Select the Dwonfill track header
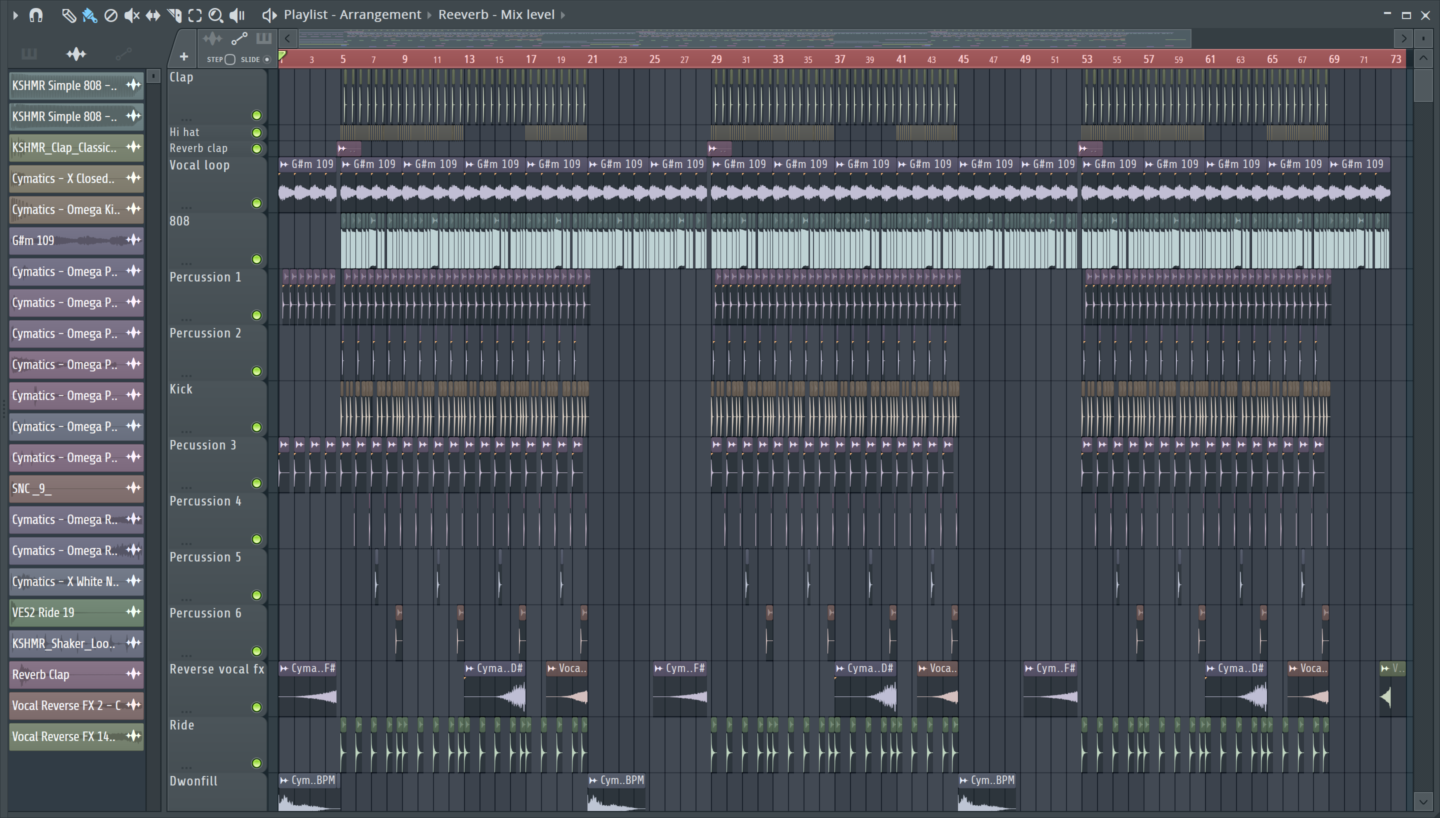 [x=217, y=791]
